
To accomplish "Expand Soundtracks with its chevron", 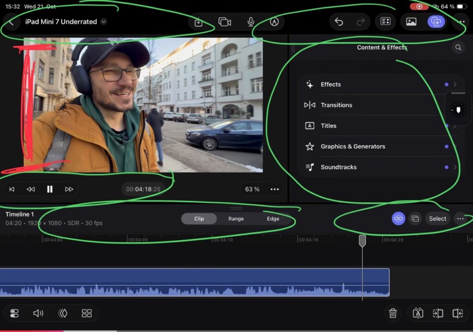I will (455, 167).
